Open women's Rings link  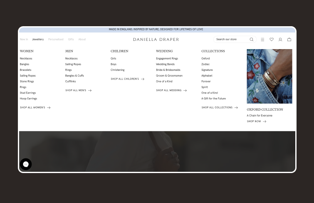click(x=23, y=87)
